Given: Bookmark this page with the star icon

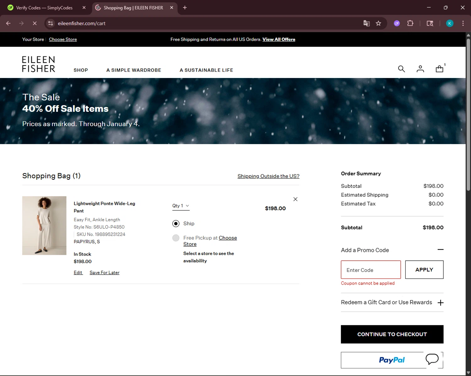Looking at the screenshot, I should 378,23.
